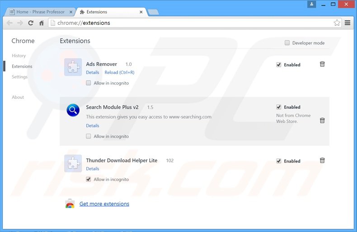Screen dimensions: 357x232
Task: Allow Ads Remover in incognito
Action: 88,83
